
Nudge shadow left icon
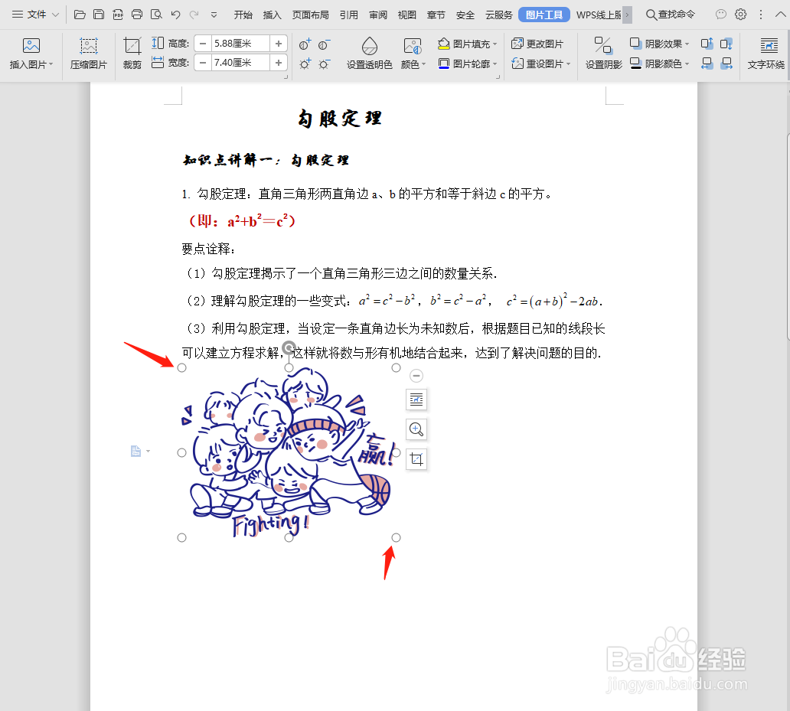707,64
